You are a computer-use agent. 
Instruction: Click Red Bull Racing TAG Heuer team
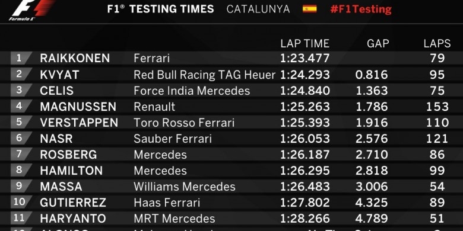204,75
